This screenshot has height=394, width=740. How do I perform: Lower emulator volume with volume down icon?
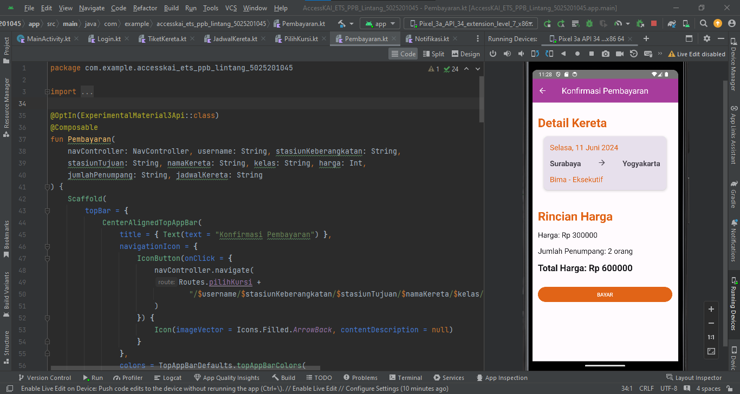(521, 54)
